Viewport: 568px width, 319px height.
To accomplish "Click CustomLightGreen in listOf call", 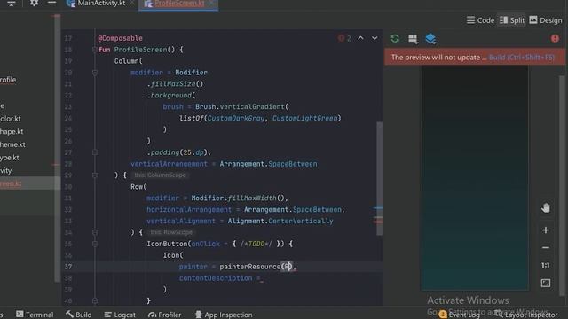I will tap(304, 118).
